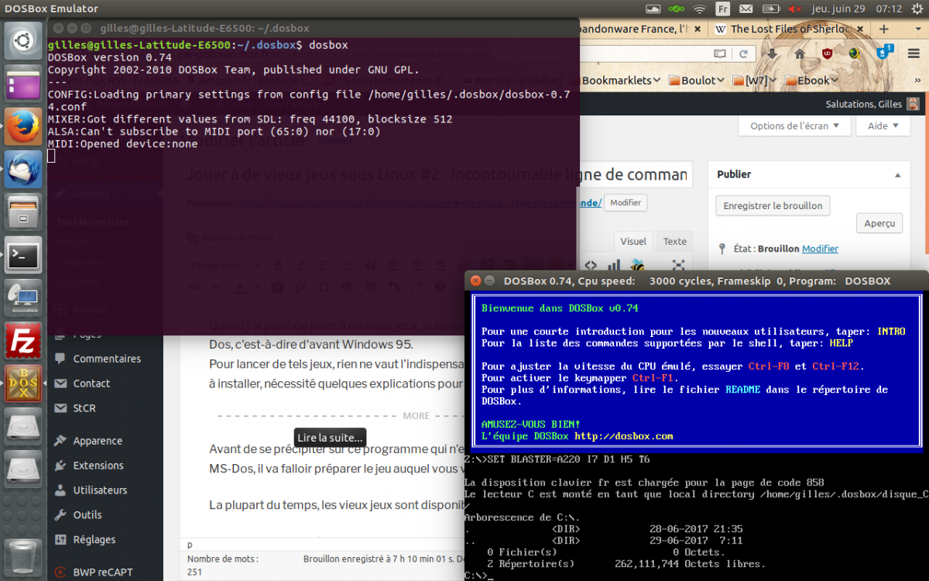Click Firefox reload page button
This screenshot has width=929, height=581.
[x=744, y=54]
